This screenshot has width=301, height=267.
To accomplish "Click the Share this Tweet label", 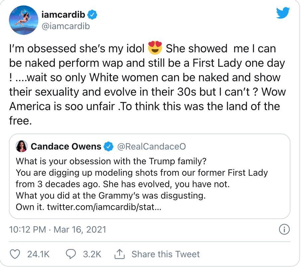I will click(166, 254).
